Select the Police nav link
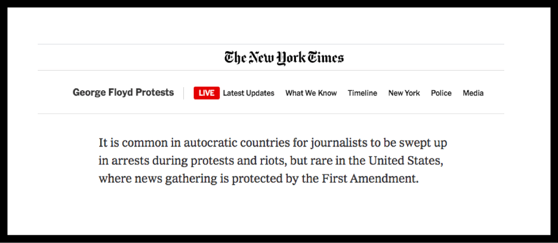This screenshot has width=558, height=243. tap(441, 93)
